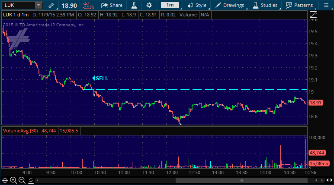This screenshot has height=185, width=334.
Task: Click the 14:56 time axis label
Action: pyautogui.click(x=310, y=172)
